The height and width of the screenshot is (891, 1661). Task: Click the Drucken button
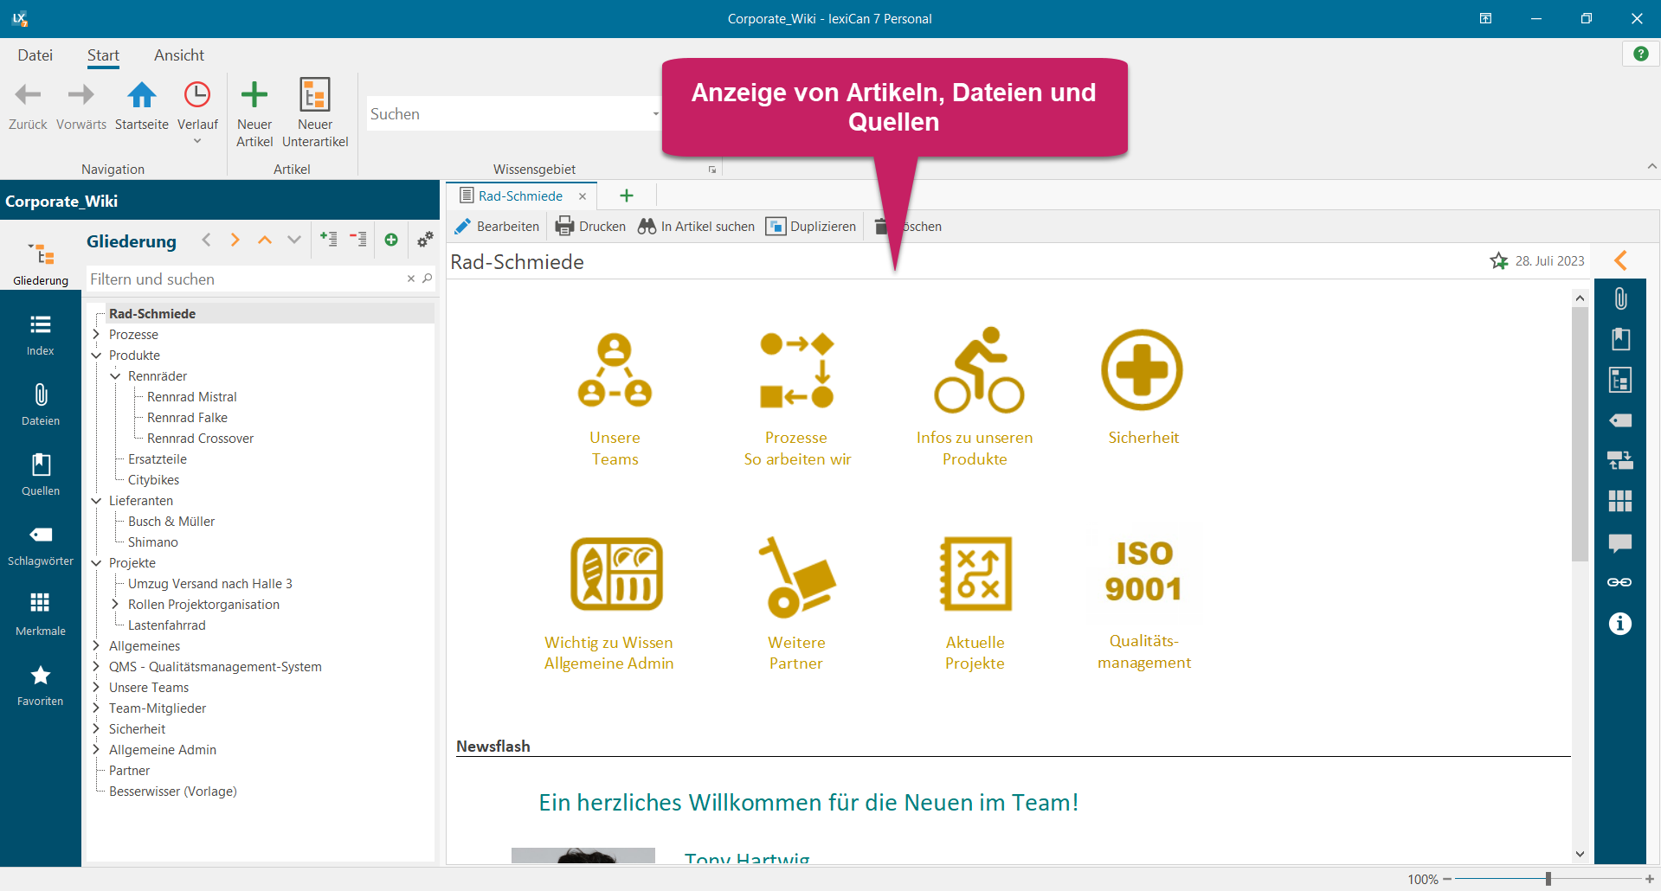point(590,227)
